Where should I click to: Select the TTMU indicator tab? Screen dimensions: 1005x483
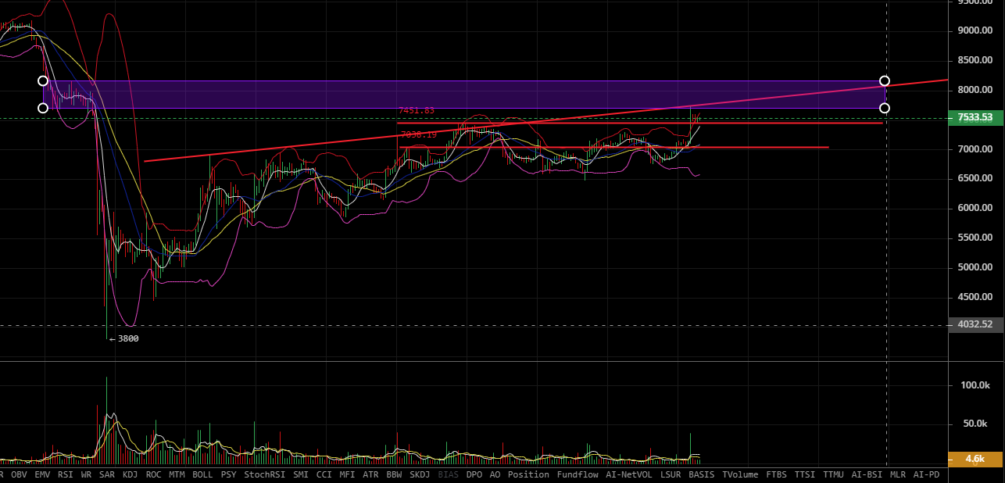pyautogui.click(x=833, y=474)
